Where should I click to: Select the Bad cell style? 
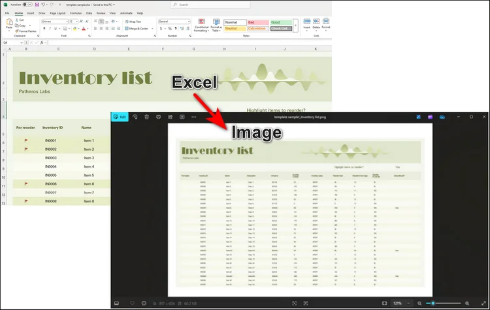(x=258, y=22)
